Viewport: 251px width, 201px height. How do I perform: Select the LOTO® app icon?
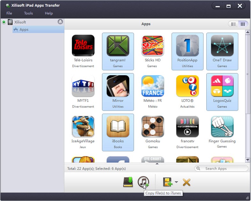pos(187,86)
